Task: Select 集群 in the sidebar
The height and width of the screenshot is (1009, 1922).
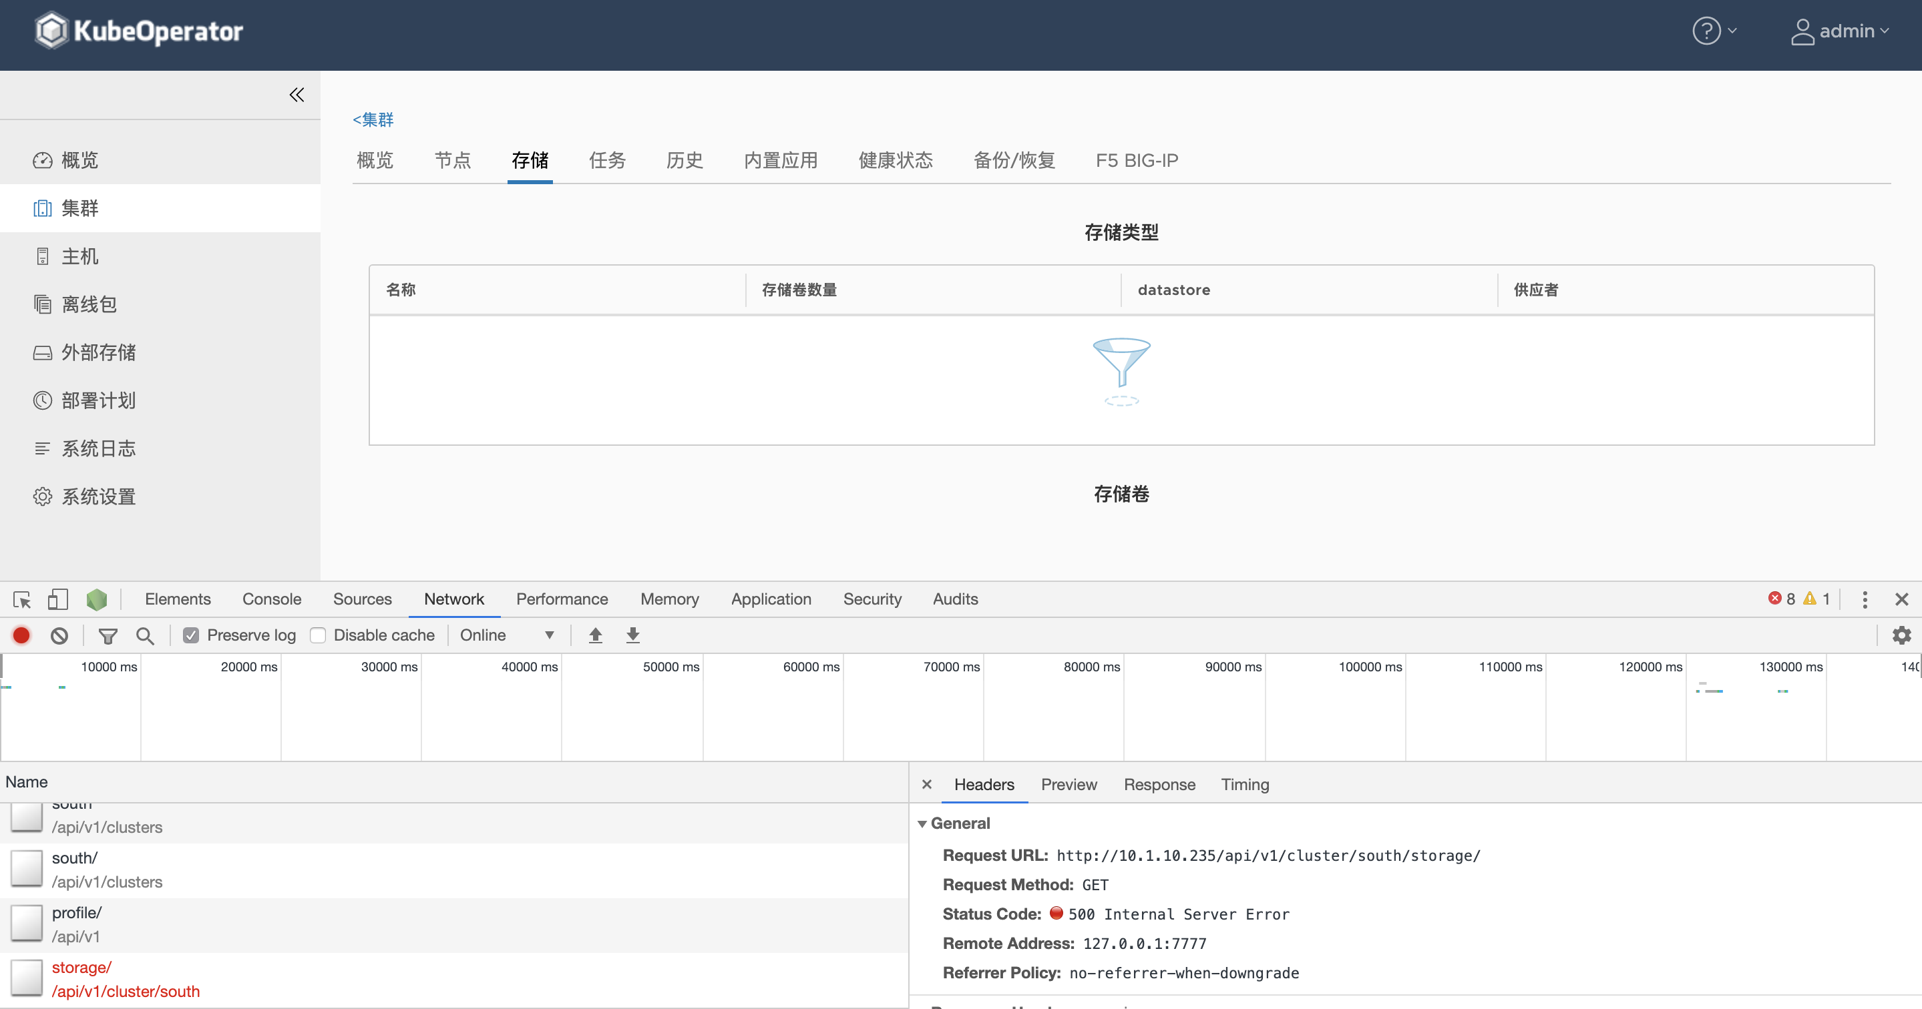Action: click(160, 208)
